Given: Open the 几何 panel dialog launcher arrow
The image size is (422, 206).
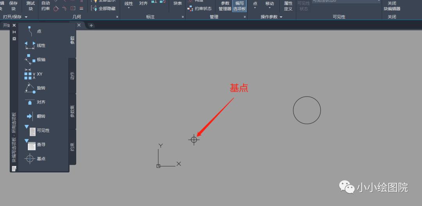Looking at the screenshot, I should tap(117, 17).
